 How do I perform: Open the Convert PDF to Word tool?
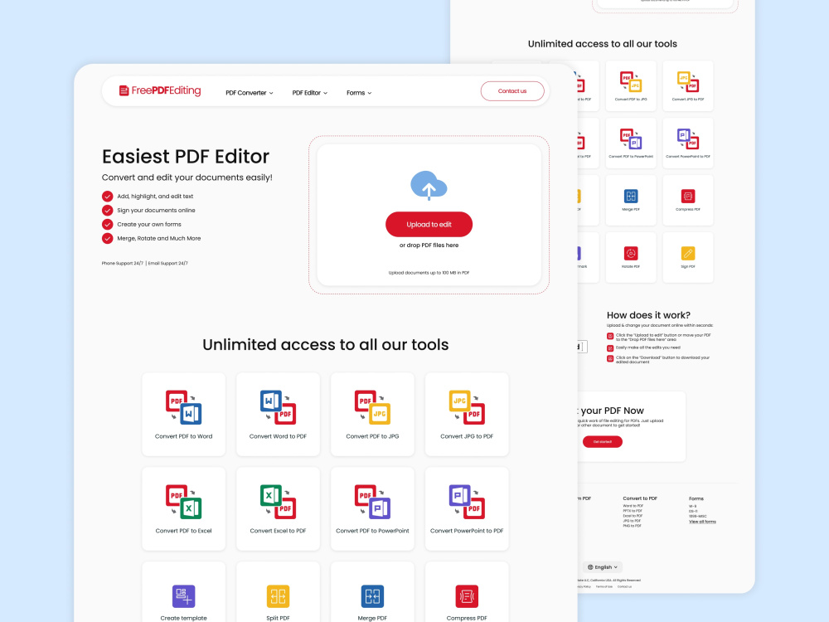[x=183, y=414]
